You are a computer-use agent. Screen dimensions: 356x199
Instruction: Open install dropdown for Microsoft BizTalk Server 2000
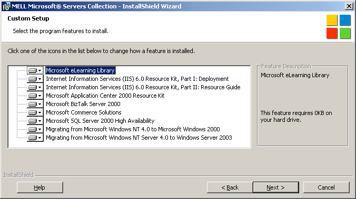35,104
